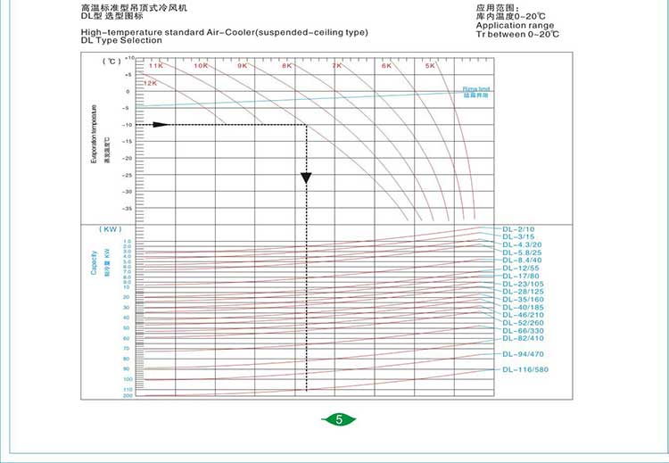Select model DL-8.4/40 in the legend
This screenshot has height=463, width=669.
[x=522, y=260]
